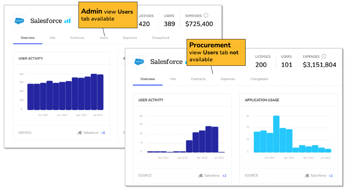This screenshot has height=188, width=345.
Task: Open the Expenses tab in the Procurement view
Action: (x=228, y=79)
